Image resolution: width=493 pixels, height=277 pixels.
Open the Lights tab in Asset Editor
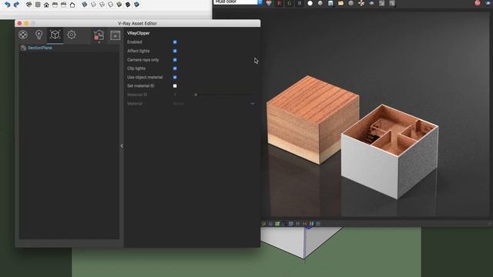click(39, 35)
